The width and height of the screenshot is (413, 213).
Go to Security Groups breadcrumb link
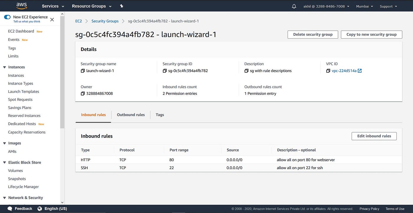[x=105, y=21]
